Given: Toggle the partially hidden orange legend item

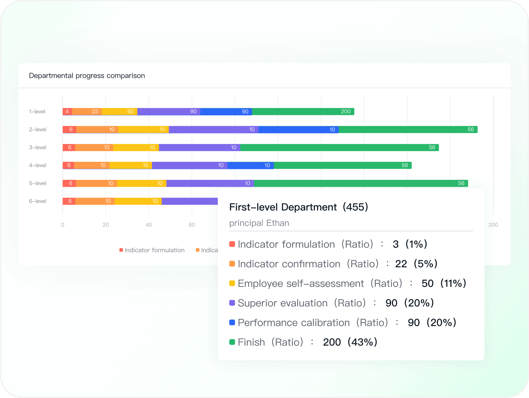Looking at the screenshot, I should (x=207, y=250).
